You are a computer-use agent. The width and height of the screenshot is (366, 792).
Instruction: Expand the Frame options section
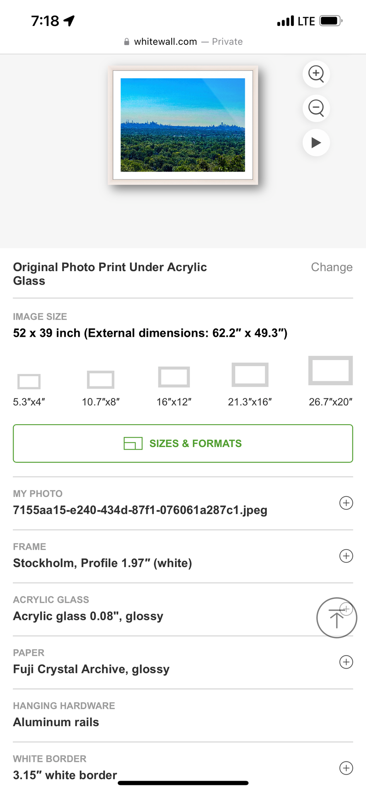[346, 556]
